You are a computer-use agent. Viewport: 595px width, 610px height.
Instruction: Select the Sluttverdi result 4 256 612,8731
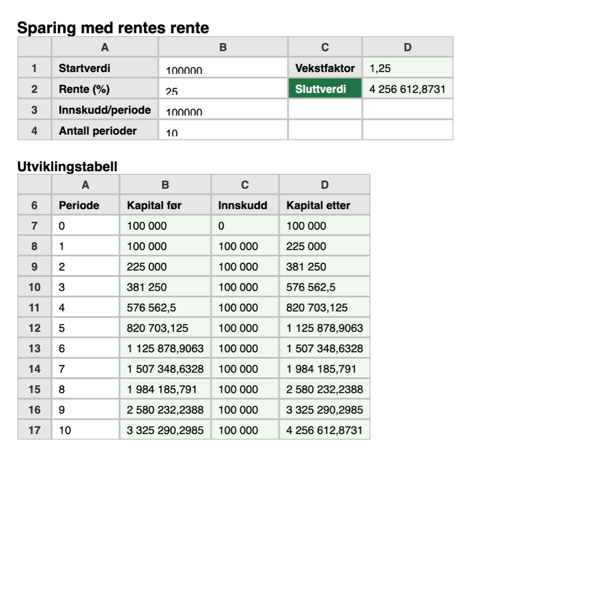click(408, 89)
